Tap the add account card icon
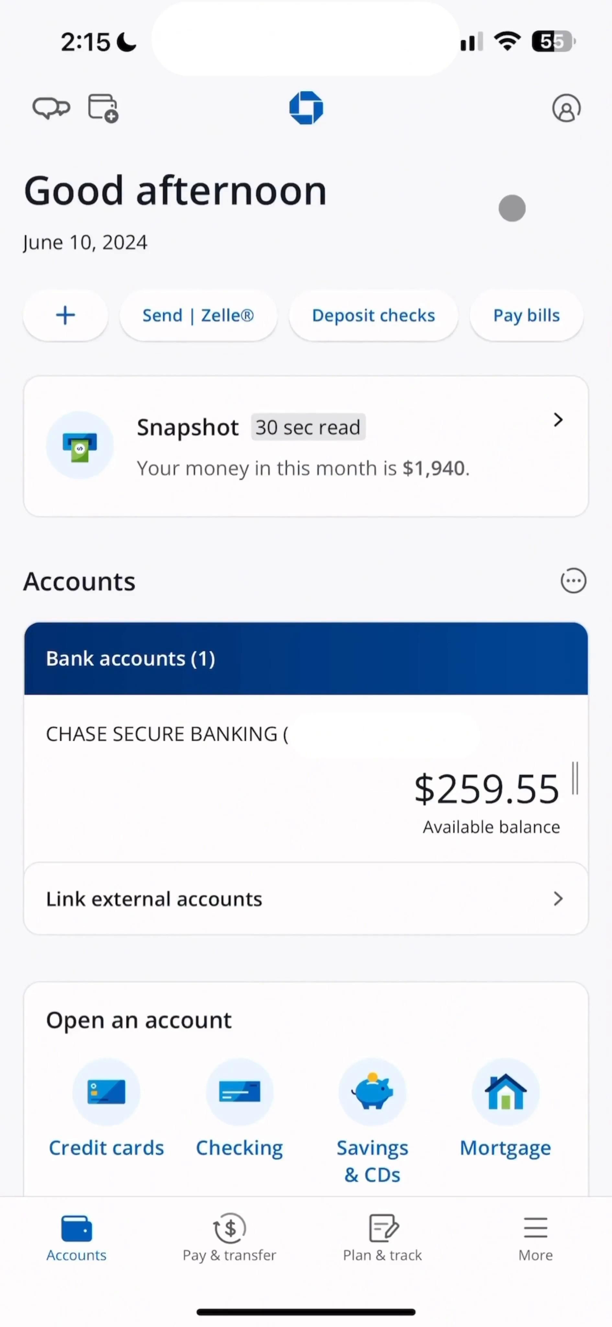Viewport: 612px width, 1327px height. coord(103,108)
